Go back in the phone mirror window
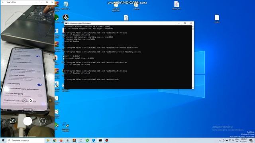The height and width of the screenshot is (143, 255). click(3, 2)
